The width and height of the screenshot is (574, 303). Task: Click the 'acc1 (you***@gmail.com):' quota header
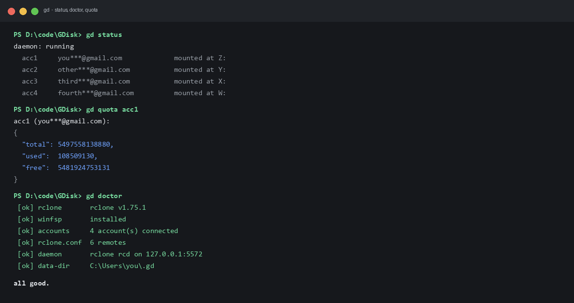click(x=62, y=121)
